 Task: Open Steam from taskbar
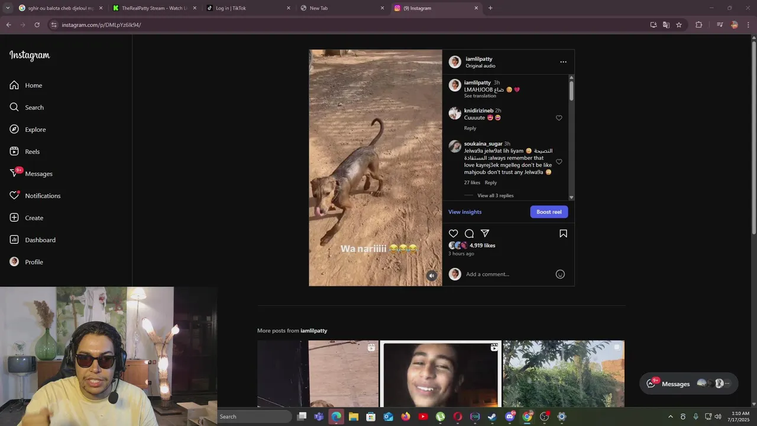pyautogui.click(x=492, y=417)
